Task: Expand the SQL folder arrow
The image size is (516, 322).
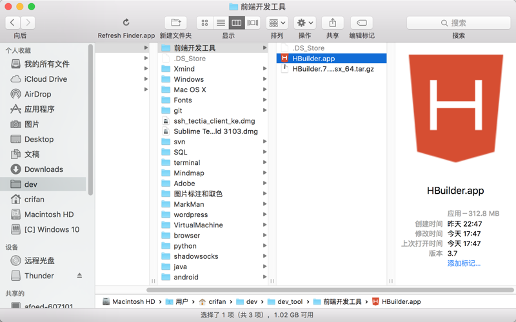Action: point(264,152)
